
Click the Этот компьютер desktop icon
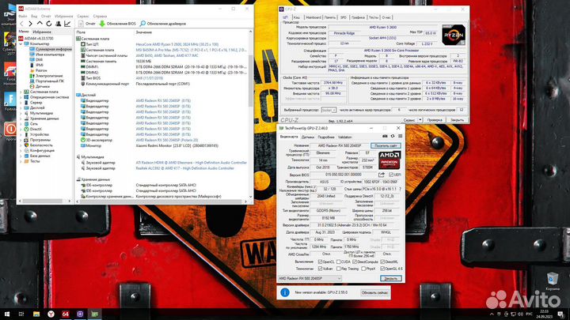coord(8,14)
